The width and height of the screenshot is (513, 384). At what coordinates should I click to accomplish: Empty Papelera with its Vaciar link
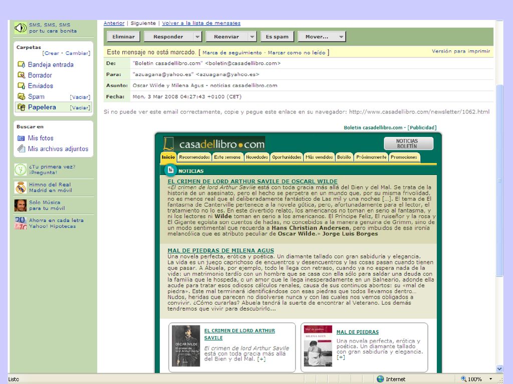point(80,107)
